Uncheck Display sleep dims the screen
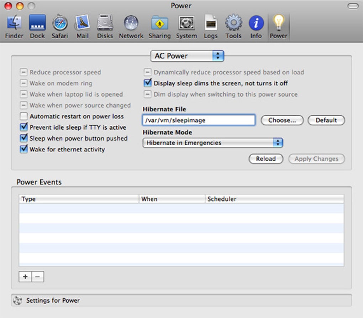This screenshot has height=318, width=363. point(147,83)
